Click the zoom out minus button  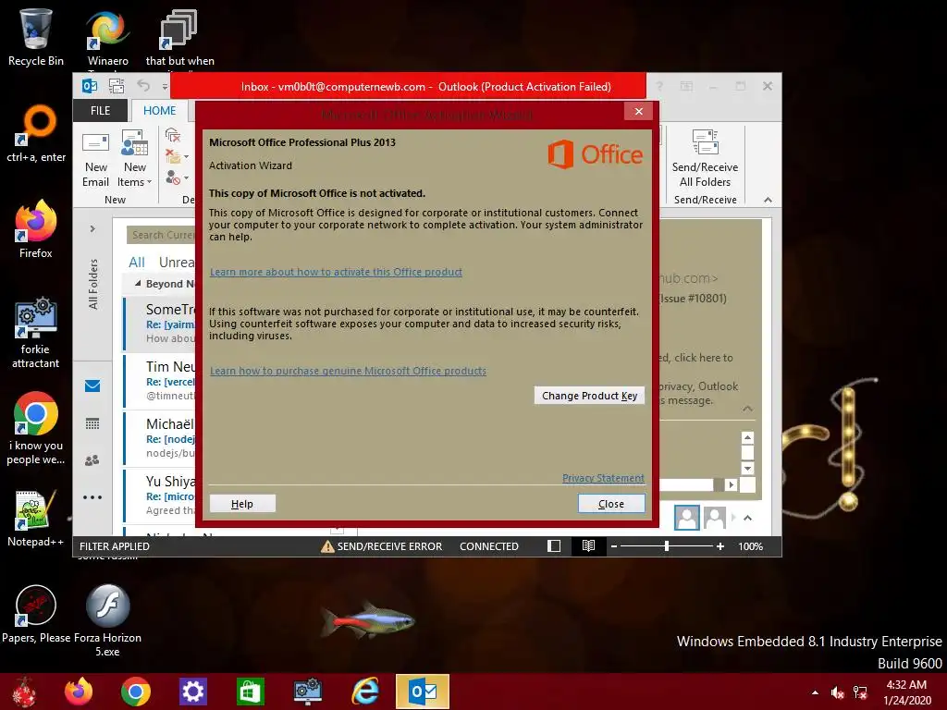click(614, 546)
